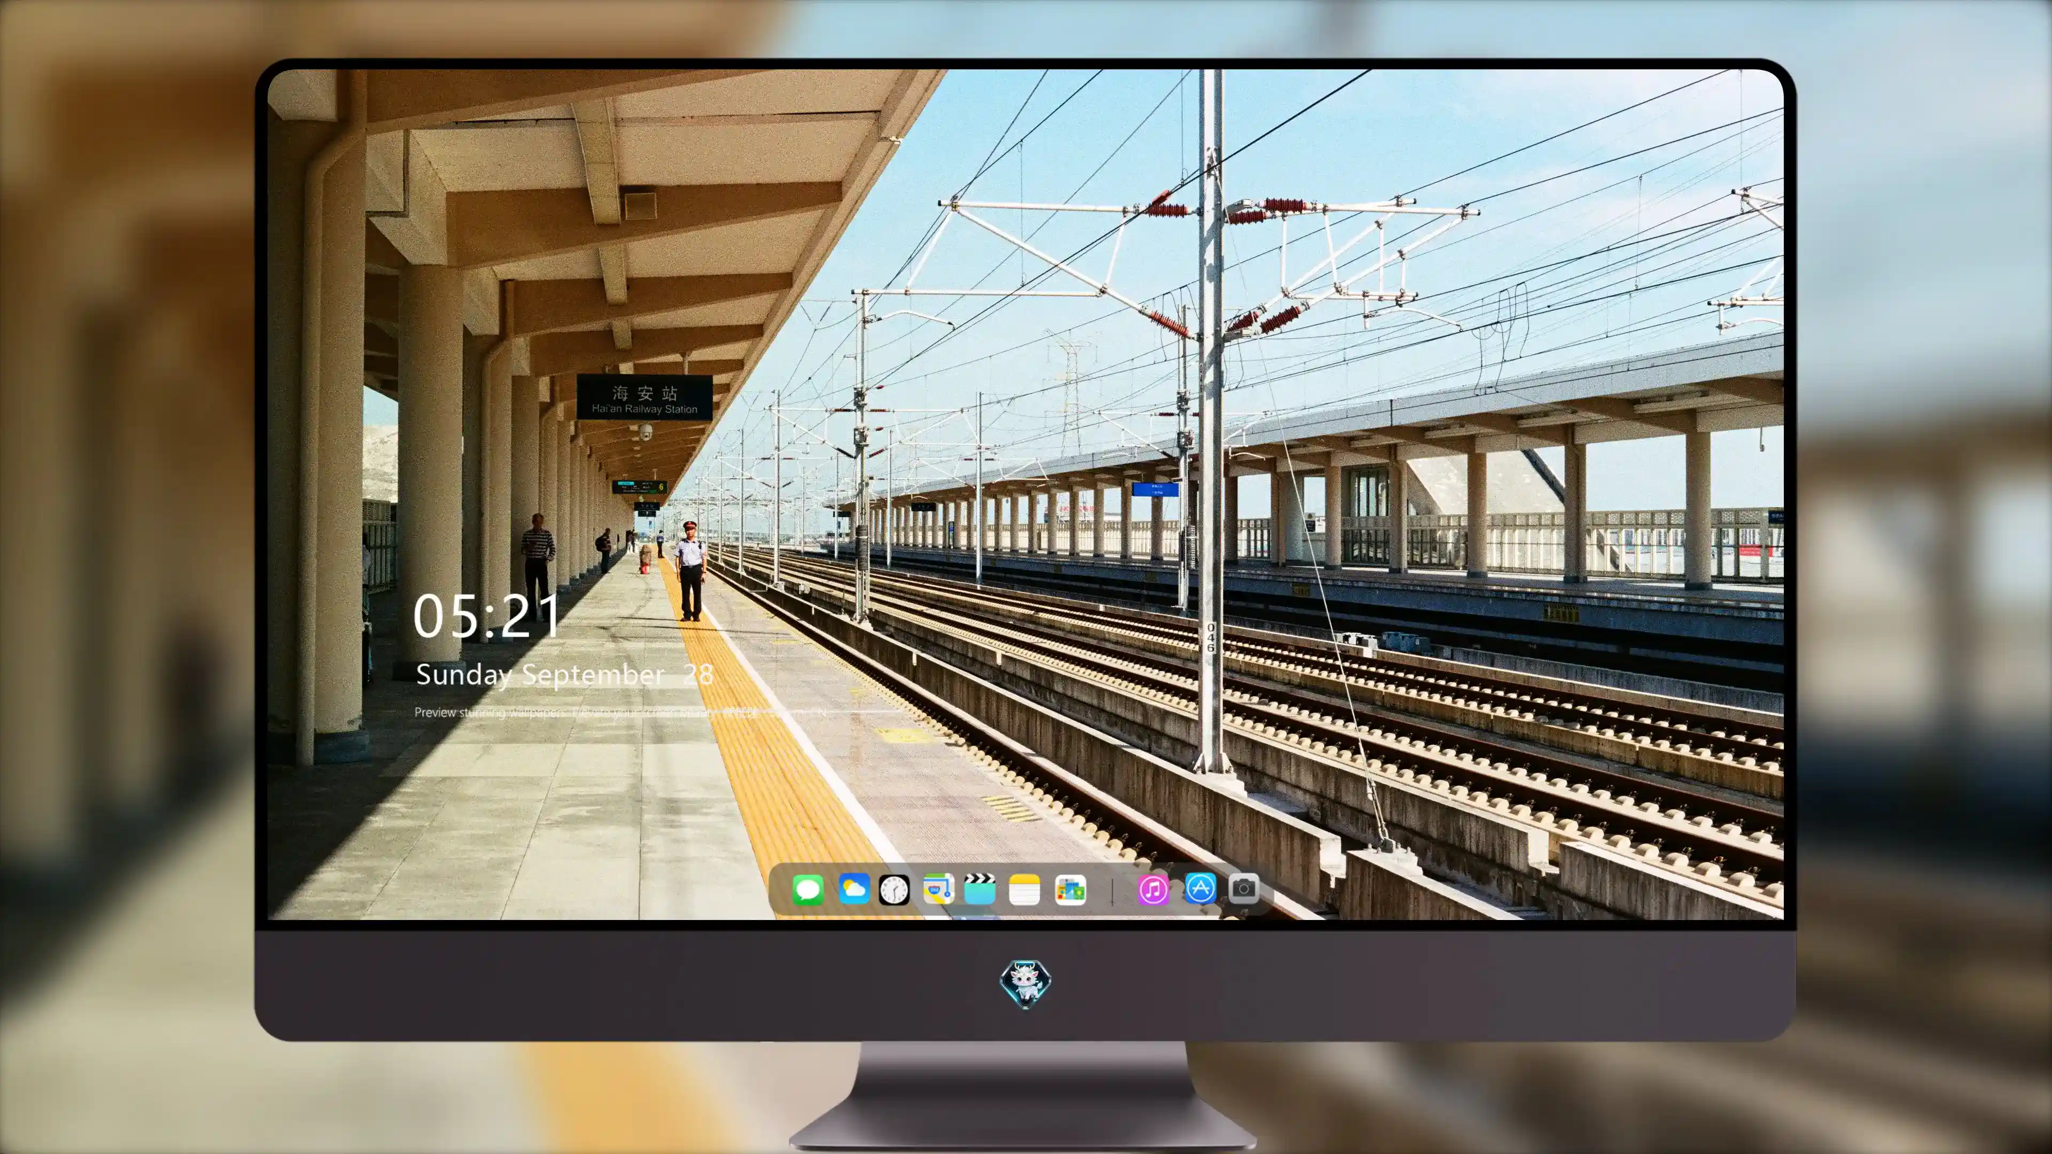
Task: Click the 05:21 clock widget
Action: tap(486, 615)
